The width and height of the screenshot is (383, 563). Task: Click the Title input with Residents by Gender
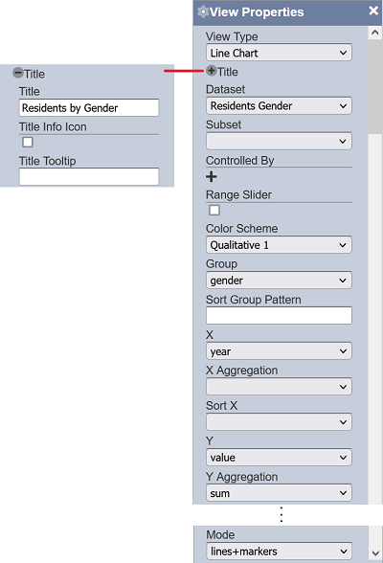point(89,107)
